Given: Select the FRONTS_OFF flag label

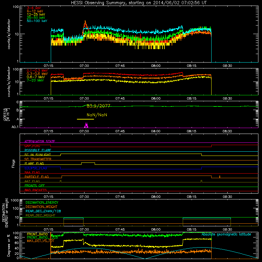Looking at the screenshot, I should click(x=35, y=186).
